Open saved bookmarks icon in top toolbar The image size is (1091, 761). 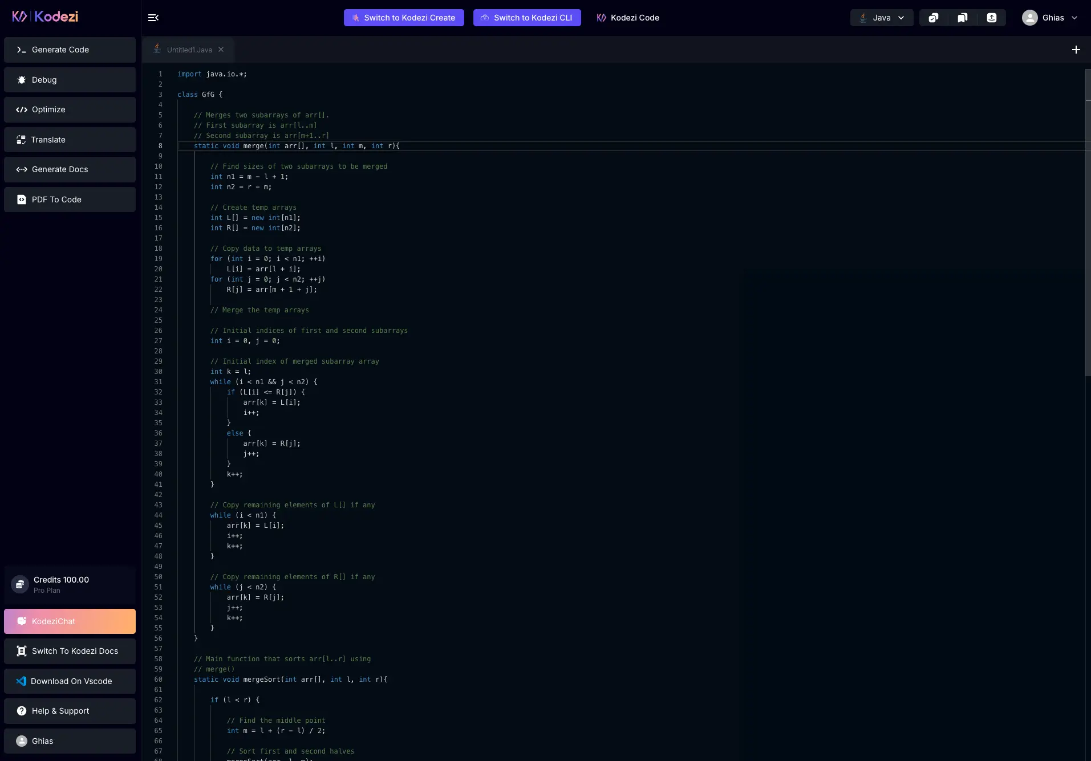tap(963, 18)
